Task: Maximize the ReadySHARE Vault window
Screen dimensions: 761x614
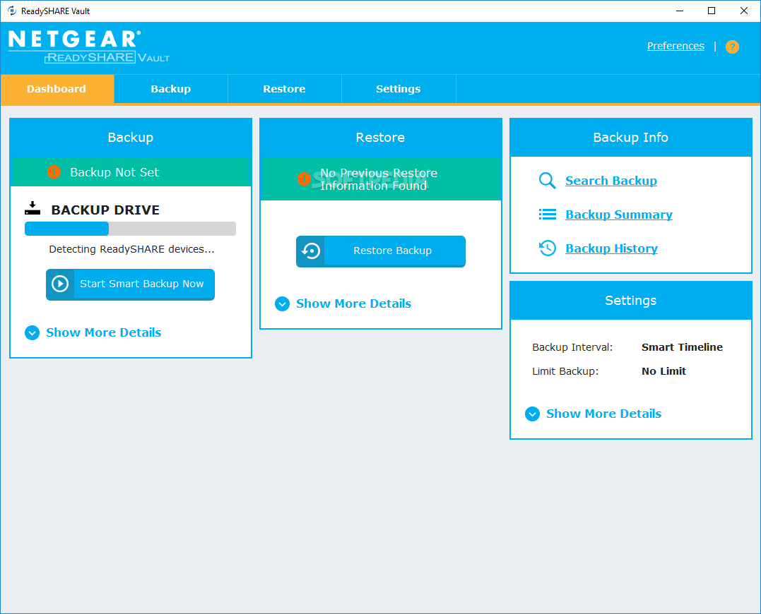Action: point(712,11)
